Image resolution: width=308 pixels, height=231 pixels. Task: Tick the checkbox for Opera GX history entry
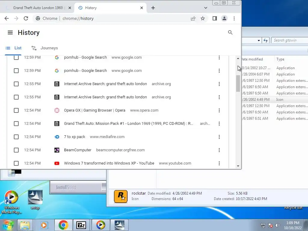(16, 110)
